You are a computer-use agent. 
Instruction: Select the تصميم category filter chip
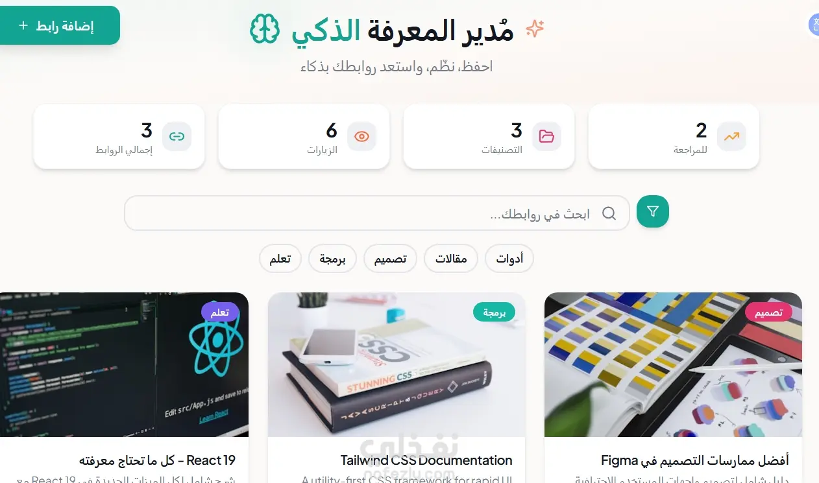pos(390,259)
